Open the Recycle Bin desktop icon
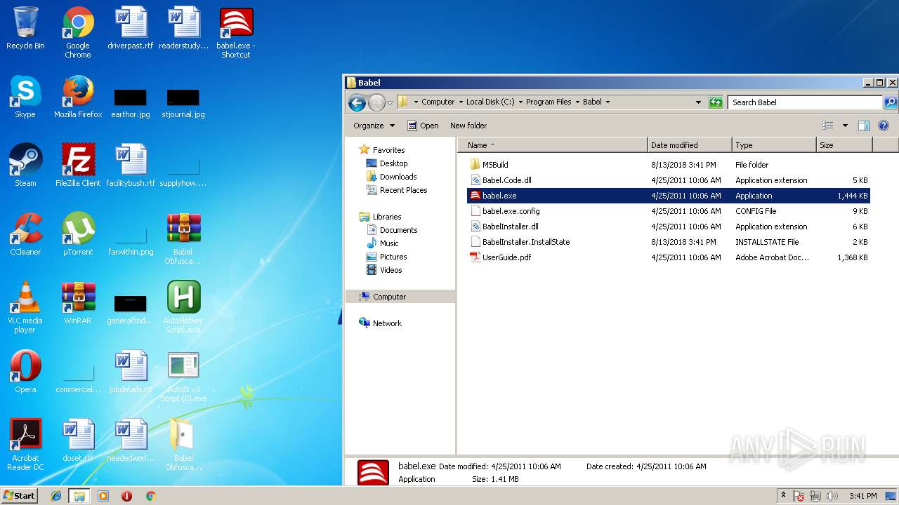899x505 pixels. click(25, 29)
